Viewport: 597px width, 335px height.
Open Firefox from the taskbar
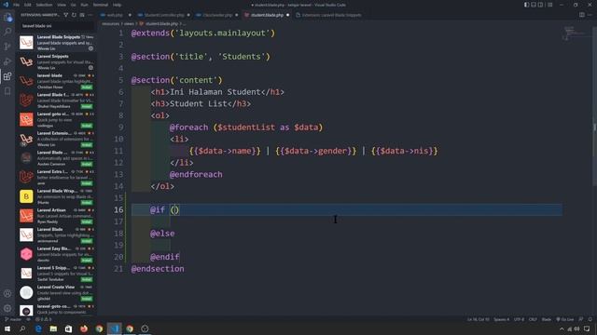[84, 328]
